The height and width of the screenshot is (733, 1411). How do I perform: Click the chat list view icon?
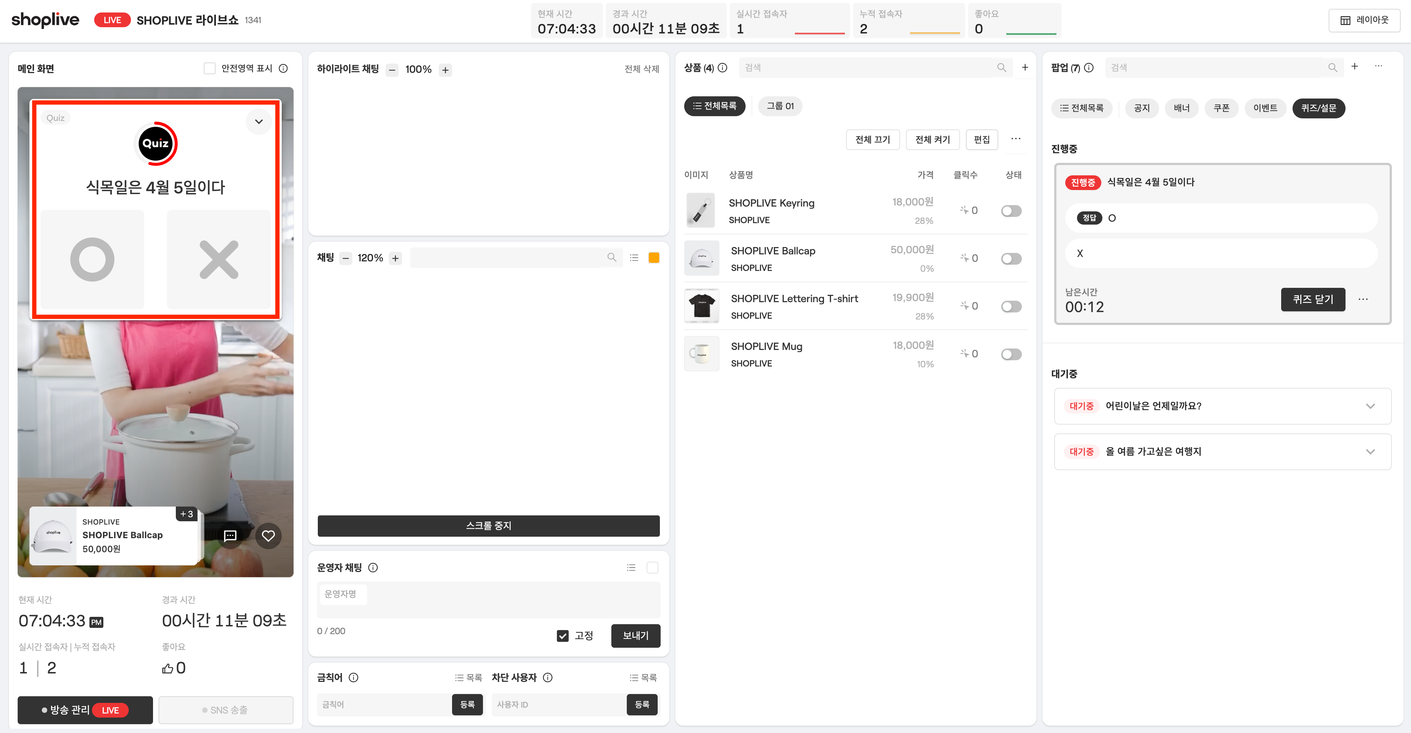click(x=634, y=257)
